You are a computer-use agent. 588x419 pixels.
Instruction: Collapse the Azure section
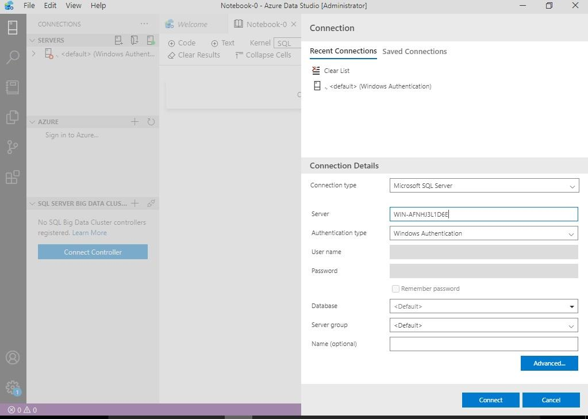click(32, 122)
